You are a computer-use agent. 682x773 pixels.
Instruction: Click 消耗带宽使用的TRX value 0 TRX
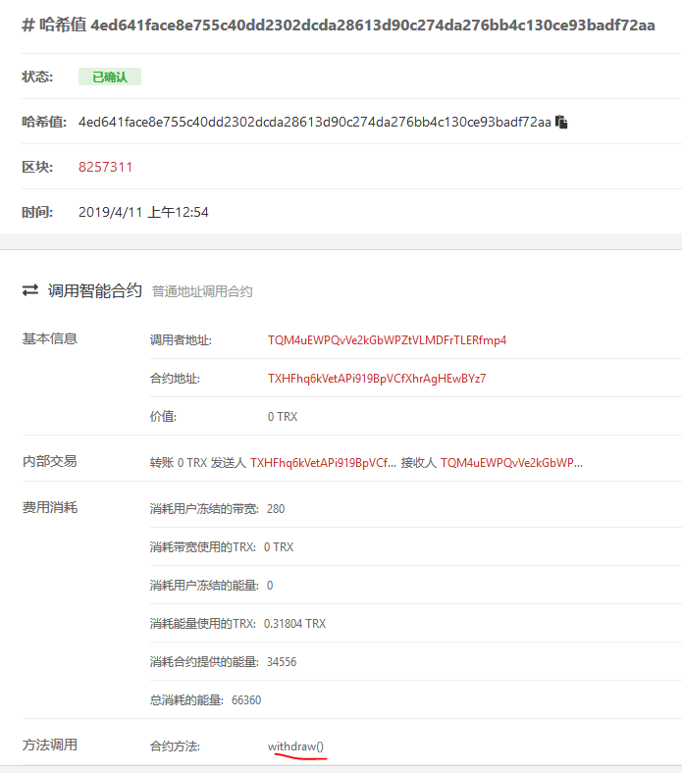(x=279, y=547)
